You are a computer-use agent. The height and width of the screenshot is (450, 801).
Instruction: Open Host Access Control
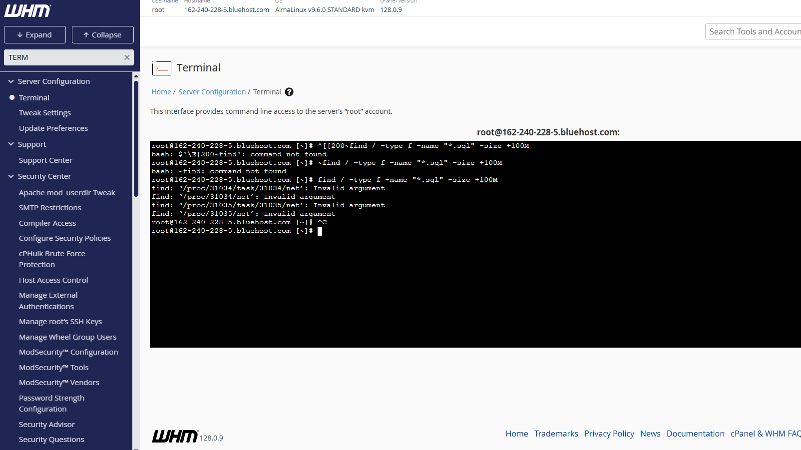point(53,280)
